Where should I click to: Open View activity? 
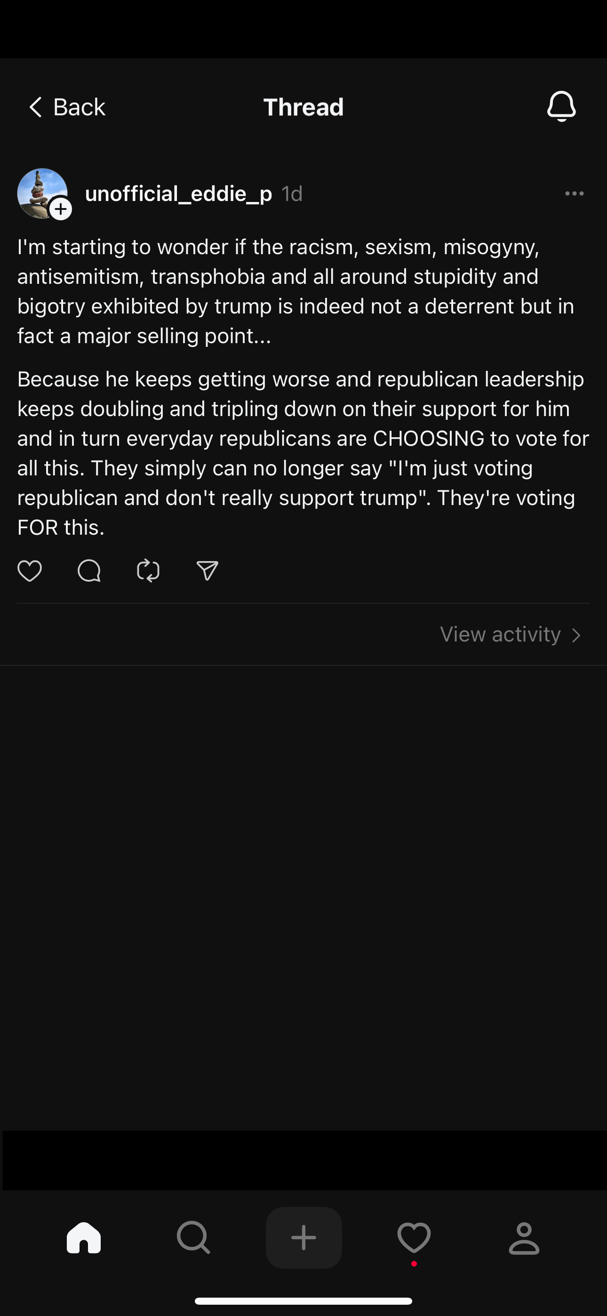point(501,634)
